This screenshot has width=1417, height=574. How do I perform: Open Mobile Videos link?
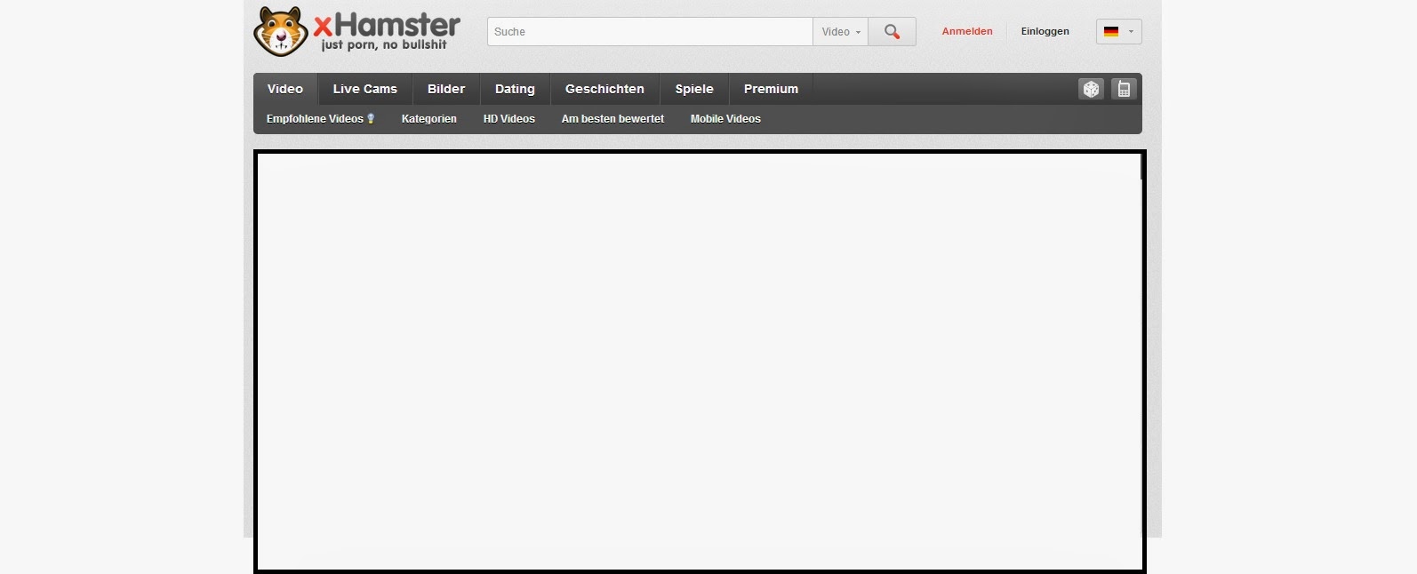tap(725, 118)
